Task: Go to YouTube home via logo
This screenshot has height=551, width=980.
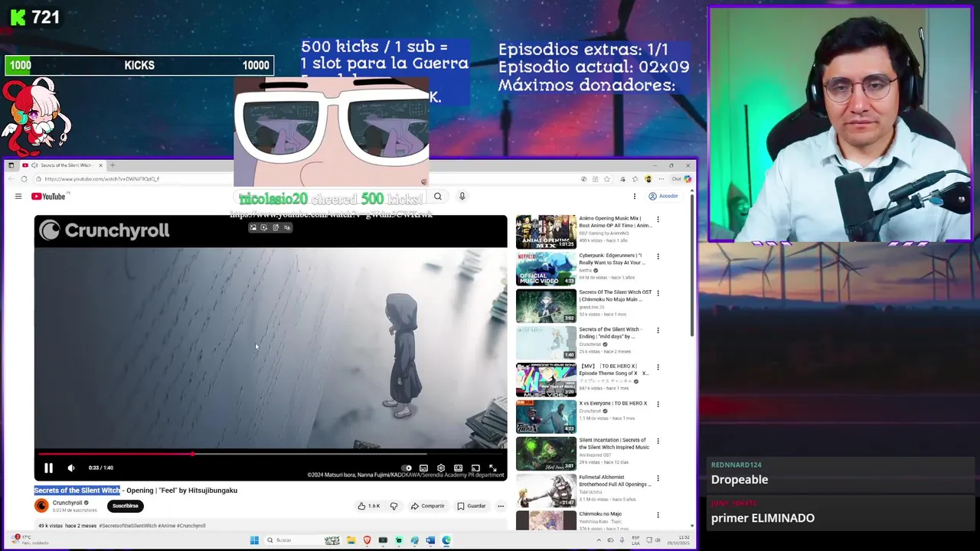Action: [x=48, y=197]
